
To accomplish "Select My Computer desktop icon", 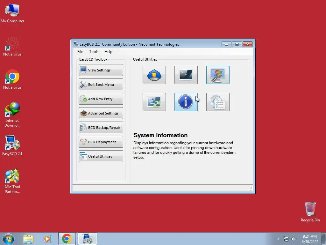I will click(12, 13).
